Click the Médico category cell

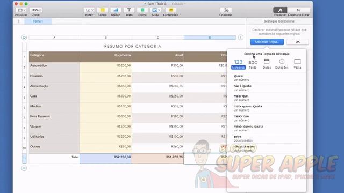(54, 108)
